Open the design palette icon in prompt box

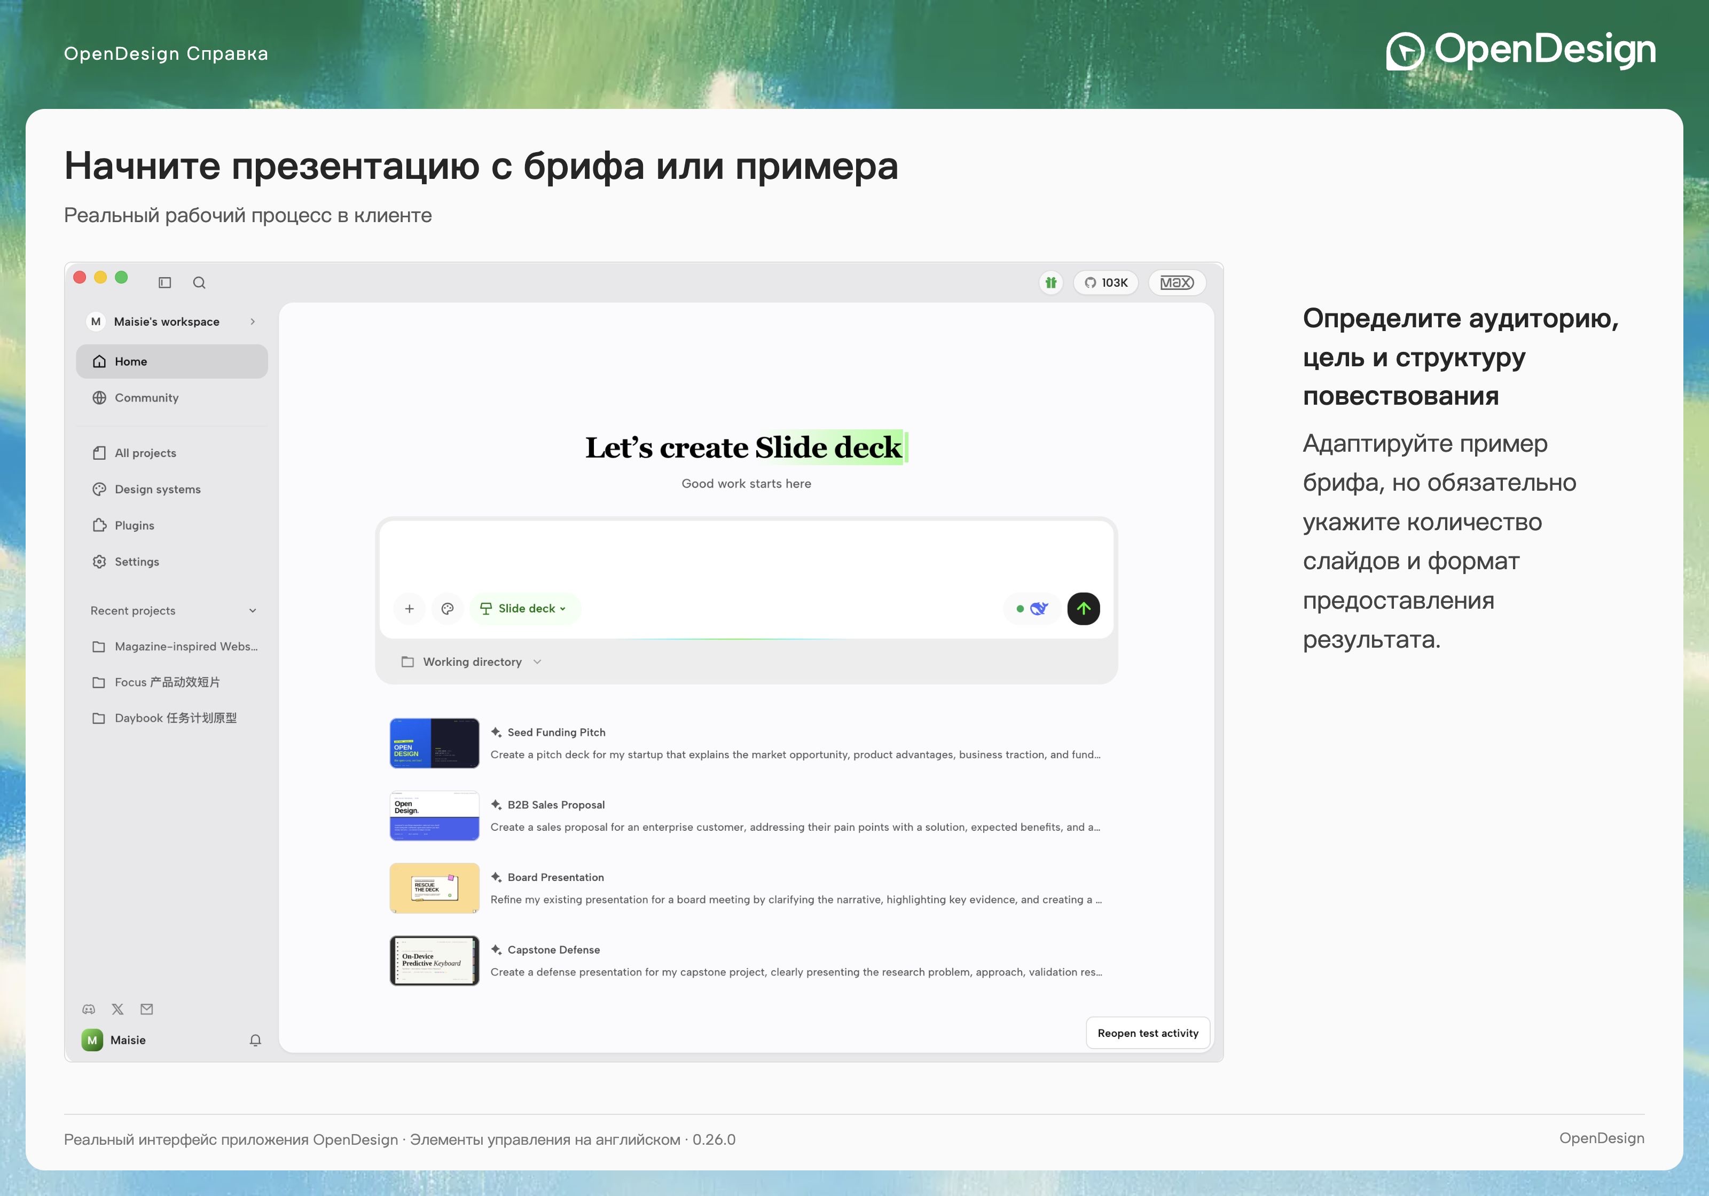click(x=448, y=609)
